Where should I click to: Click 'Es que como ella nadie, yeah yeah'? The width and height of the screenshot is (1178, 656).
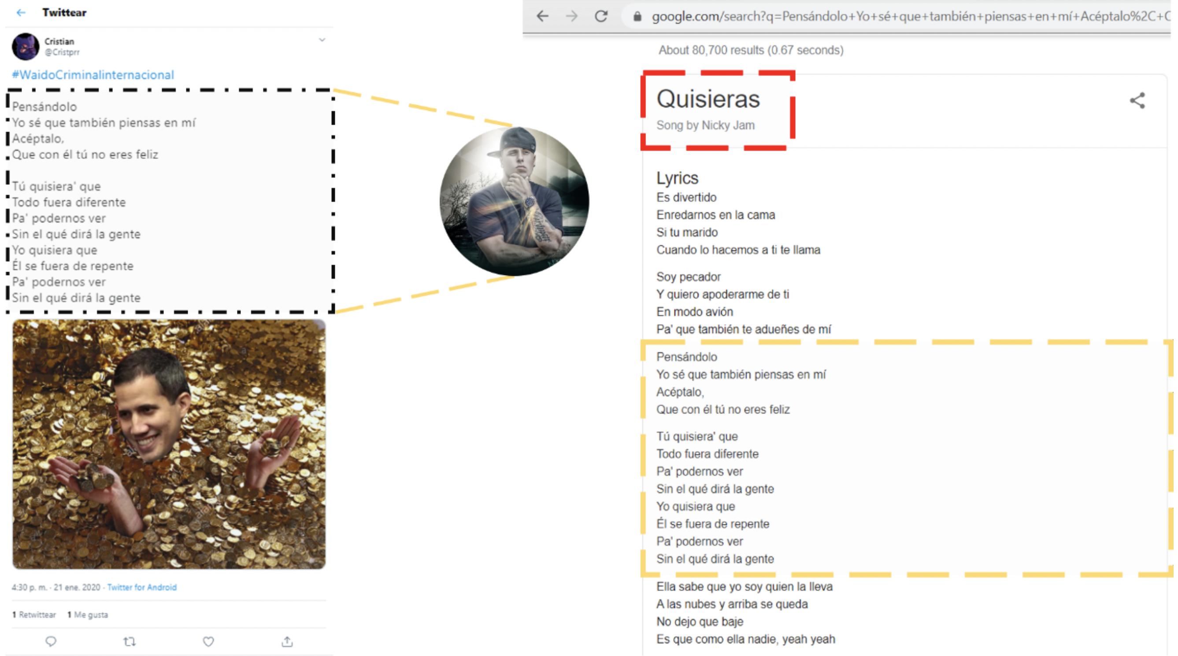click(746, 639)
